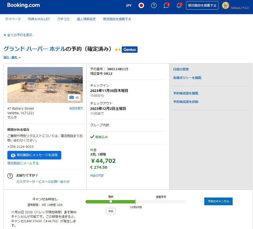Open 日程の変更 link

click(181, 69)
